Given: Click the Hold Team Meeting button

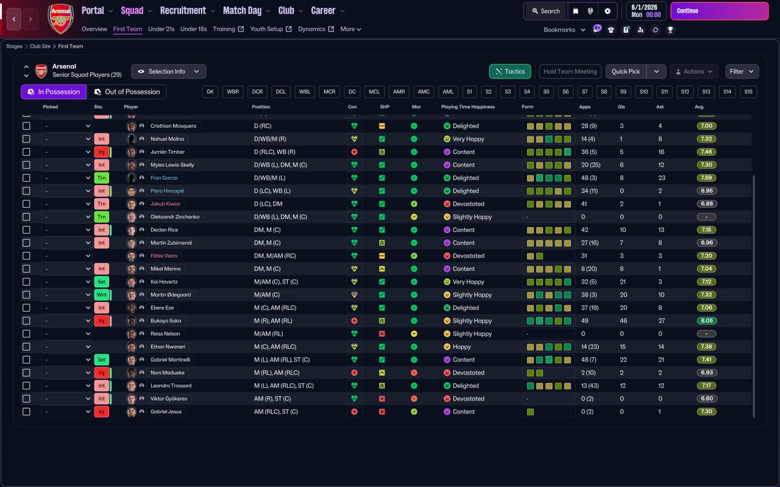Looking at the screenshot, I should click(x=570, y=72).
